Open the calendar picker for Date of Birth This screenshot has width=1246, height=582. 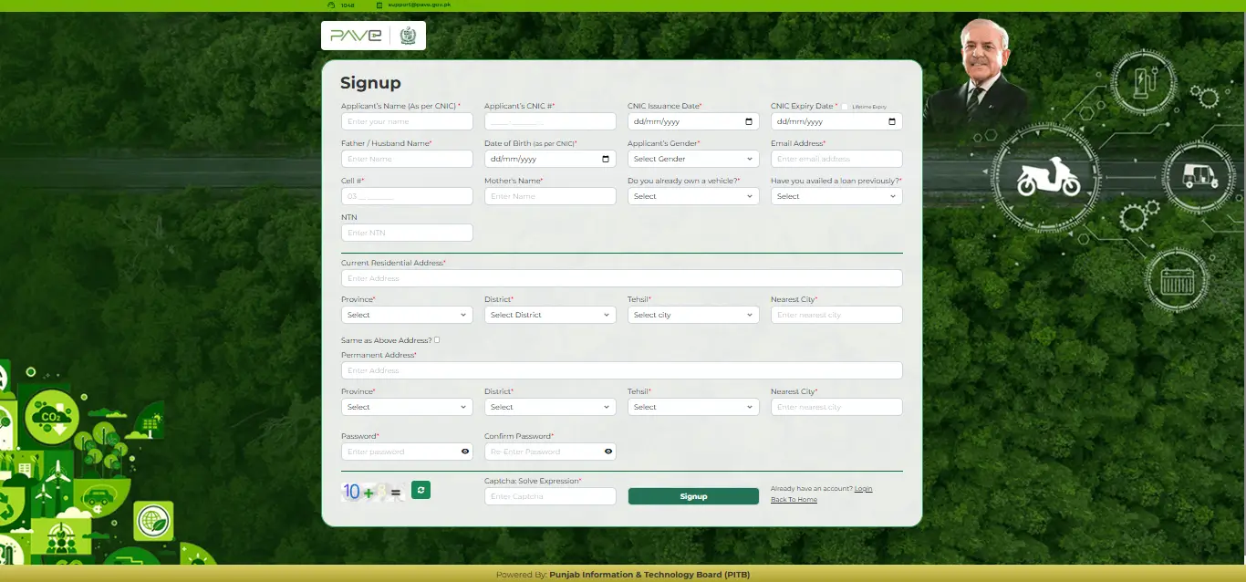click(x=605, y=158)
